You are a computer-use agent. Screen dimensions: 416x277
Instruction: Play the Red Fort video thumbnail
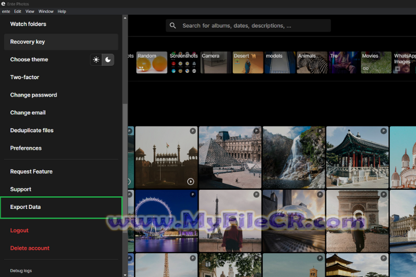[x=191, y=182]
